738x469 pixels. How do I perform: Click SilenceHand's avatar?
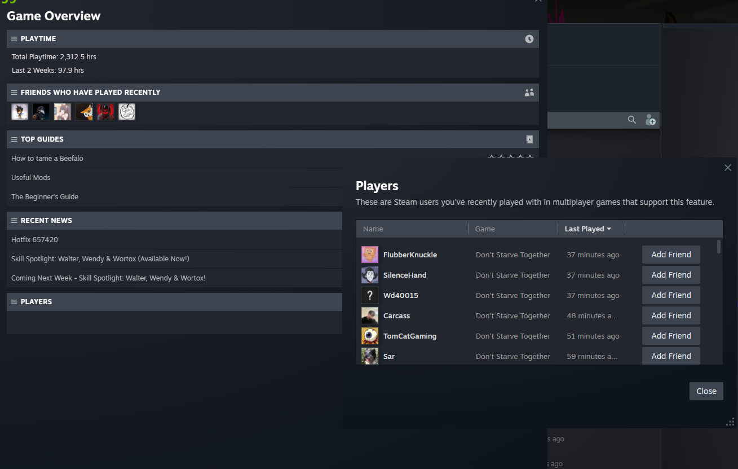[x=370, y=275]
